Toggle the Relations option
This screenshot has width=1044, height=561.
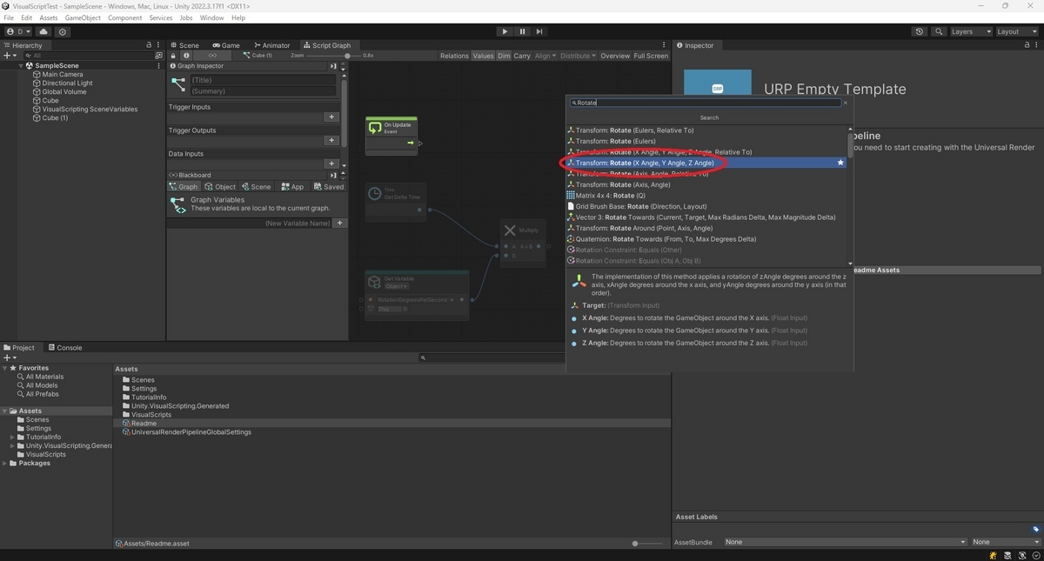(x=454, y=56)
